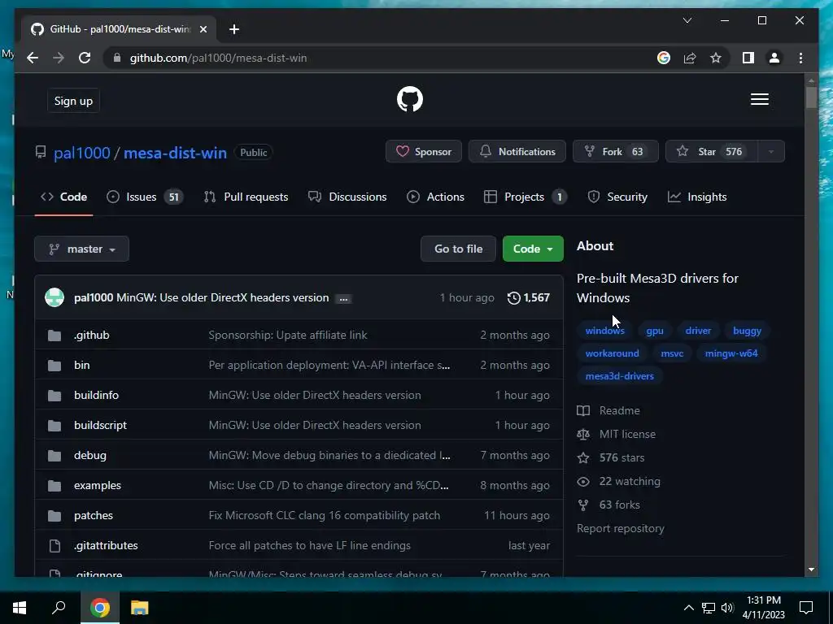Open Chrome tab search chevron
The image size is (833, 624).
687,20
